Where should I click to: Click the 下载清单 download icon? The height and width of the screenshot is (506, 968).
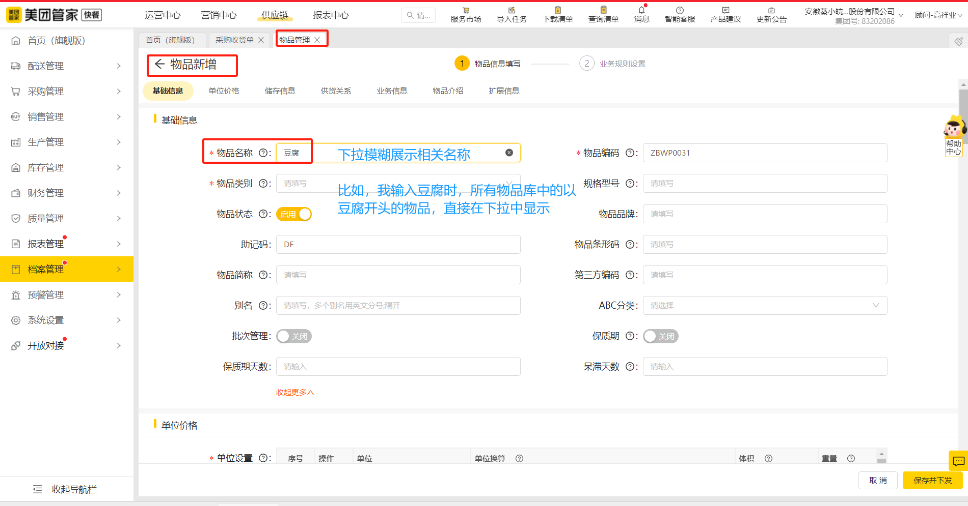[x=557, y=14]
